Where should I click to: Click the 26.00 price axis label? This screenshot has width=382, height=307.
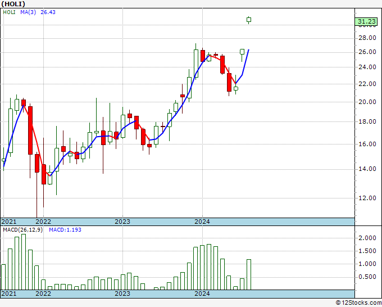(367, 52)
